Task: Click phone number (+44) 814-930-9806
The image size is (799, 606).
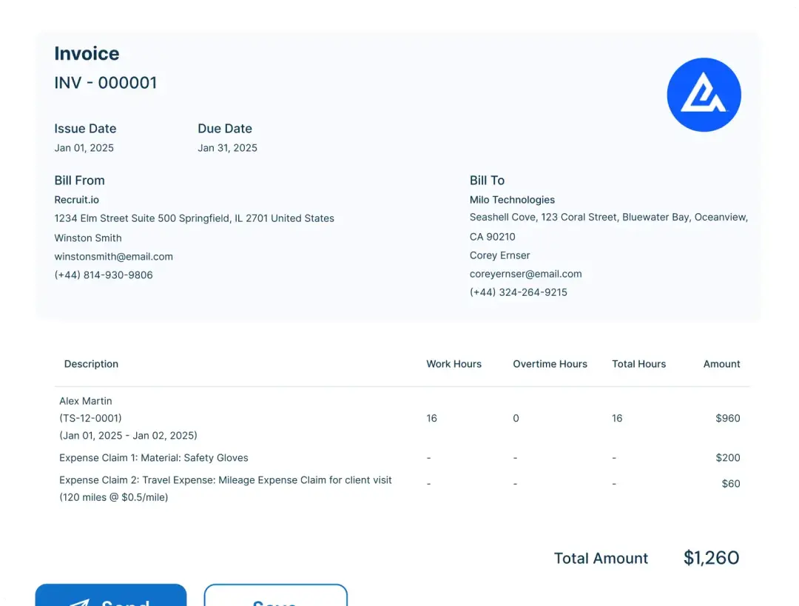Action: click(104, 275)
